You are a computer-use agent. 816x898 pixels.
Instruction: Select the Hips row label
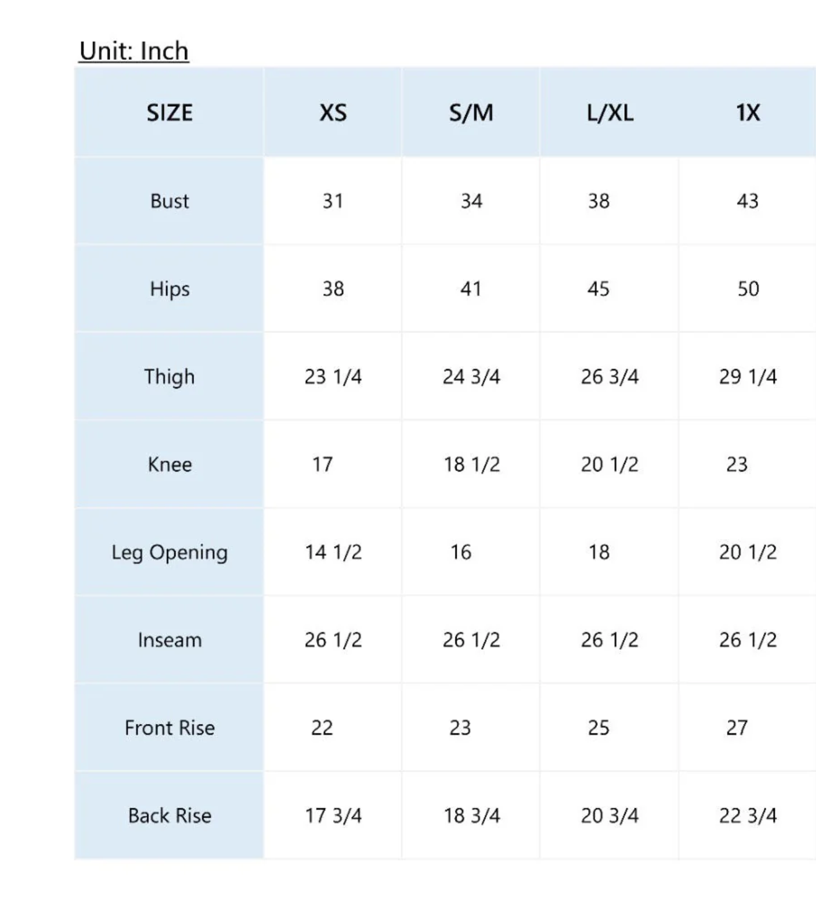tap(169, 289)
